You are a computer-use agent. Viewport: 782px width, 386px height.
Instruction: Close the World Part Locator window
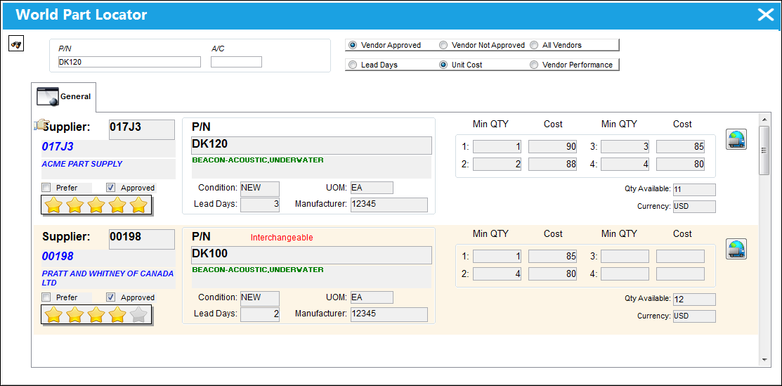pyautogui.click(x=765, y=15)
